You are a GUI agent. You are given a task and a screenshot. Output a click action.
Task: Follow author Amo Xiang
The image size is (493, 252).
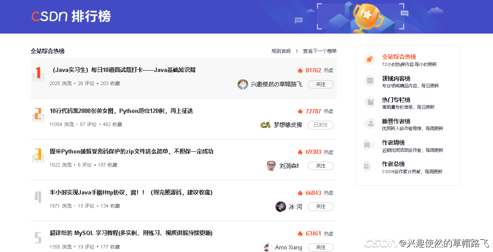coord(321,247)
